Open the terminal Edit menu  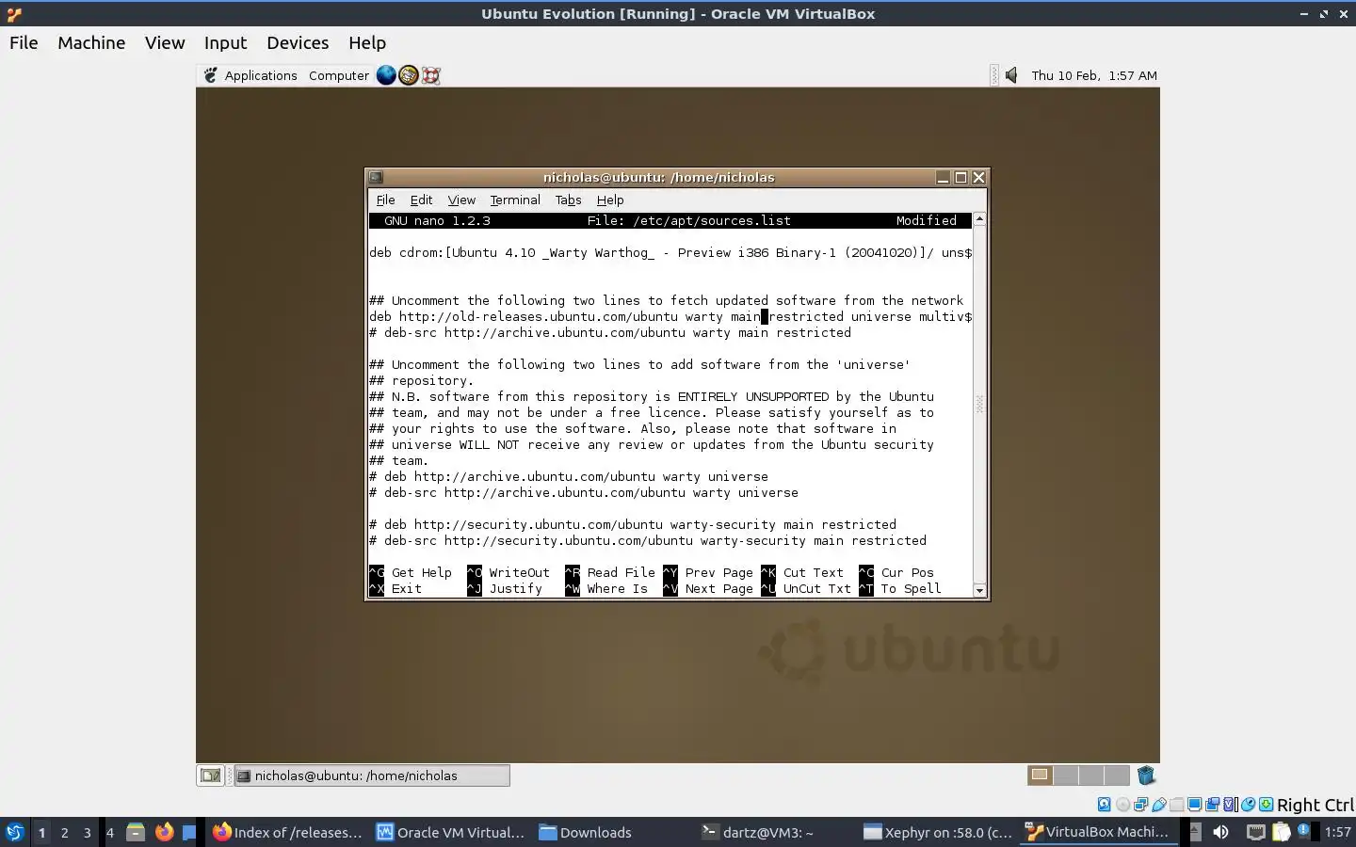tap(421, 200)
